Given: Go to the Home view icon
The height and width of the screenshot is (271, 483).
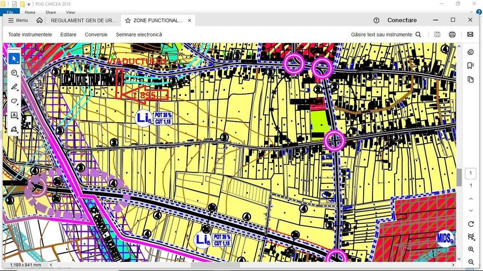Looking at the screenshot, I should pyautogui.click(x=40, y=20).
